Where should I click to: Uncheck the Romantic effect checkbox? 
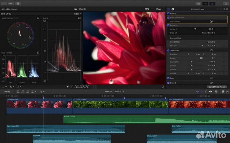click(169, 25)
